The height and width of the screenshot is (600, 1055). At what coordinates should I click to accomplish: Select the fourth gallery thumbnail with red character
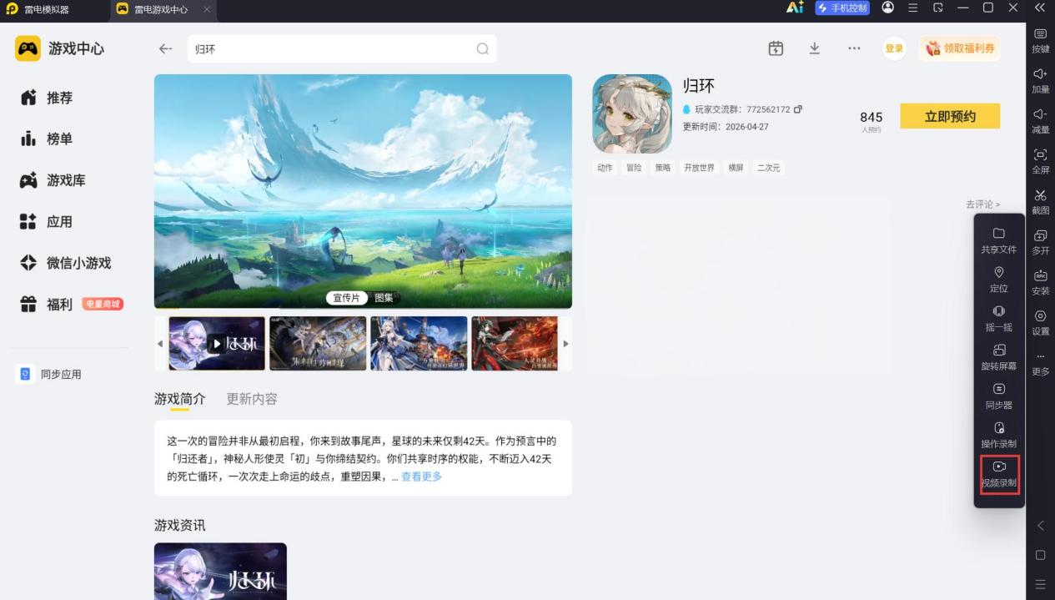click(515, 343)
